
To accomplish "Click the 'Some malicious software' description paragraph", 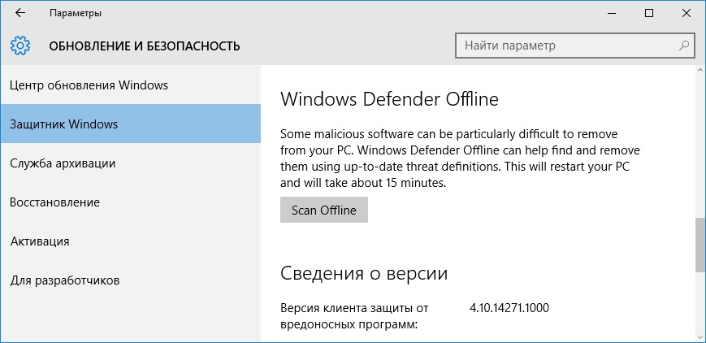I will [x=460, y=158].
